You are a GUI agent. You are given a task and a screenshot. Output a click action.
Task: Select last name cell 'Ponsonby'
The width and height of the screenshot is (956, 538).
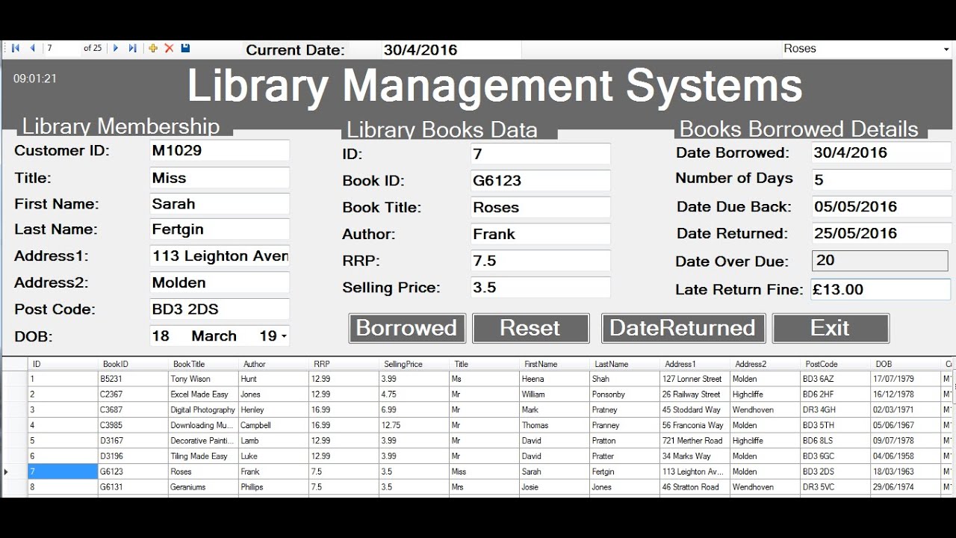point(624,395)
